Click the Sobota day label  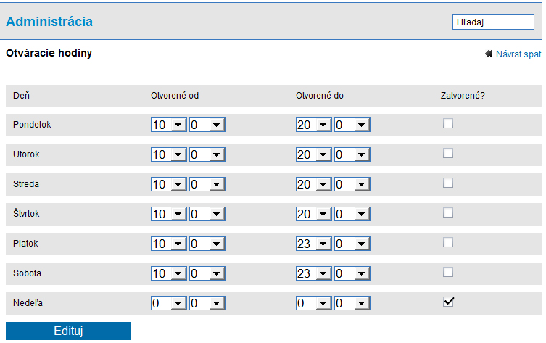[27, 273]
